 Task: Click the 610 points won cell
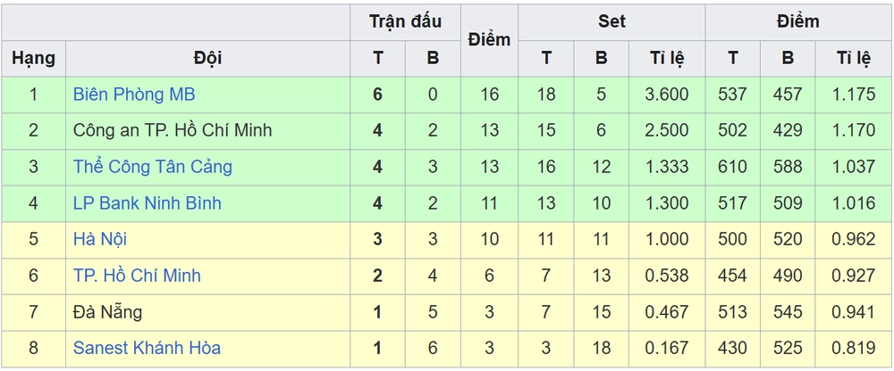coord(733,167)
